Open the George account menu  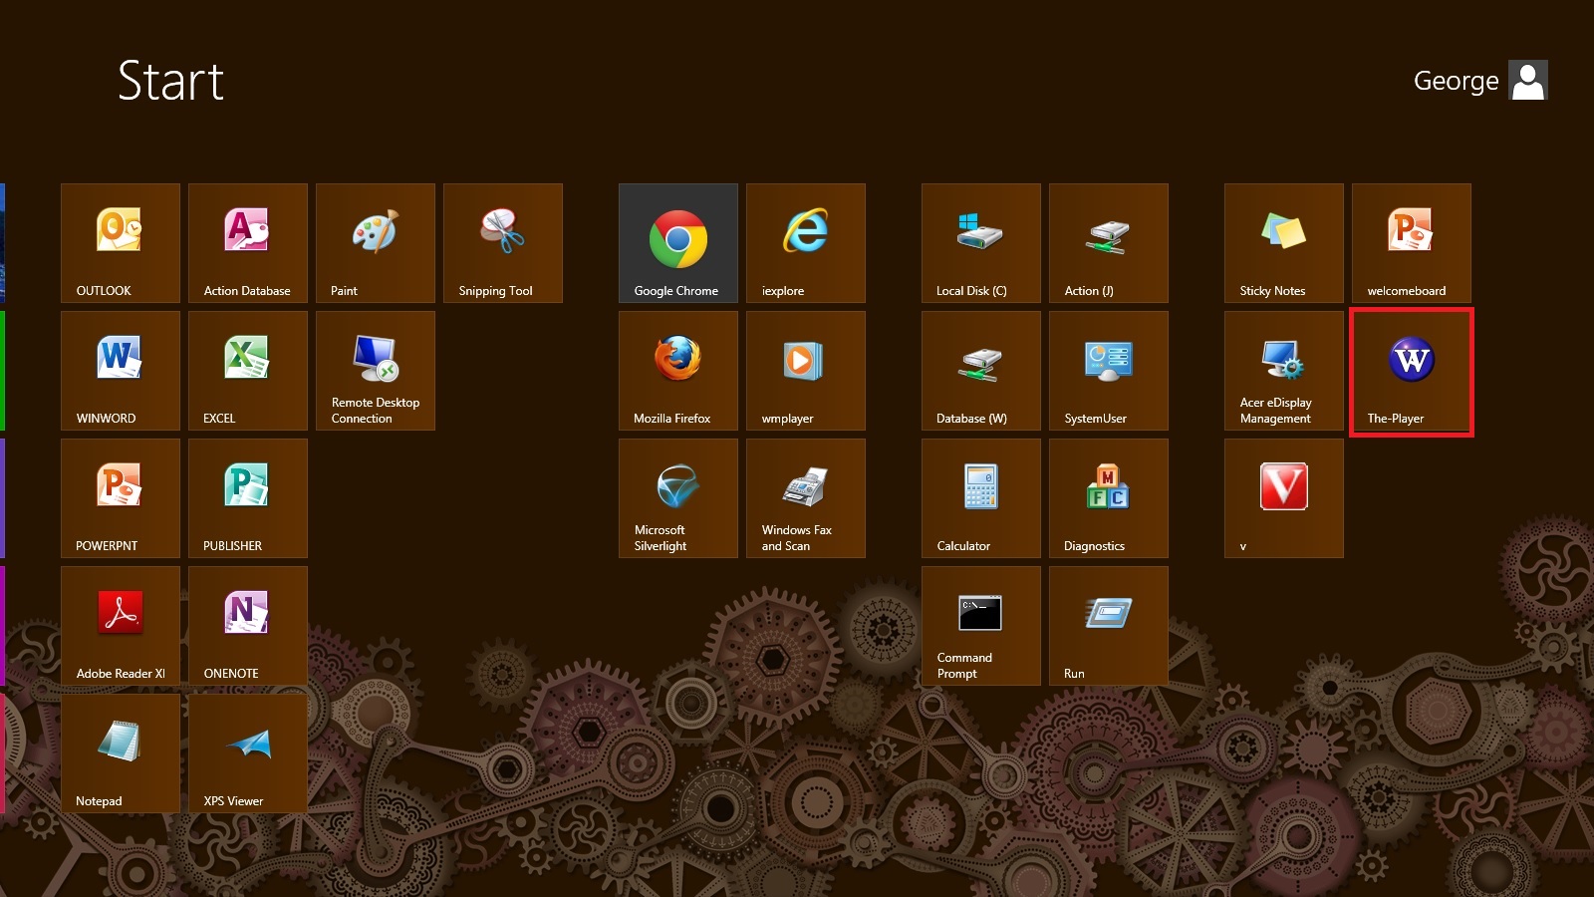pos(1480,81)
